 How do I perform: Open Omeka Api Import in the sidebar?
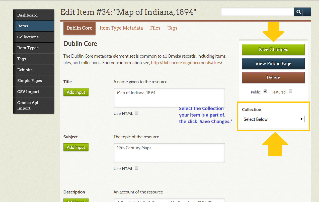point(34,105)
